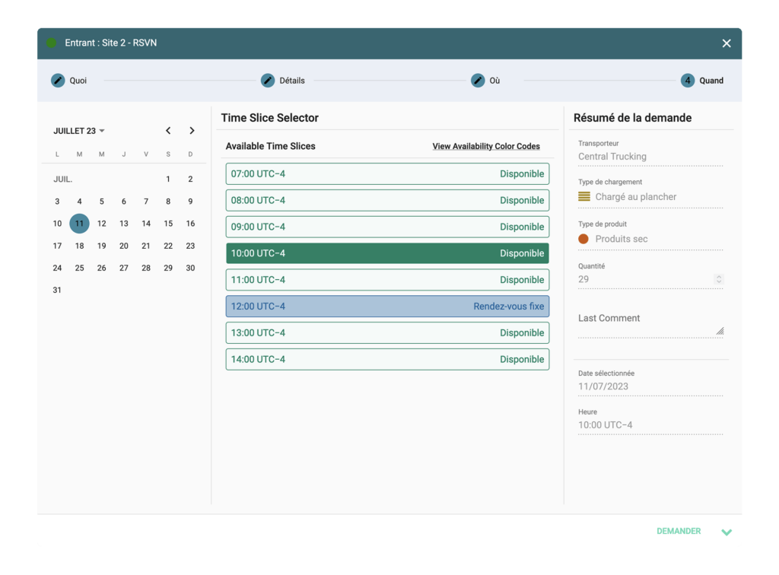Click the Chargé au plancher load icon

click(584, 197)
